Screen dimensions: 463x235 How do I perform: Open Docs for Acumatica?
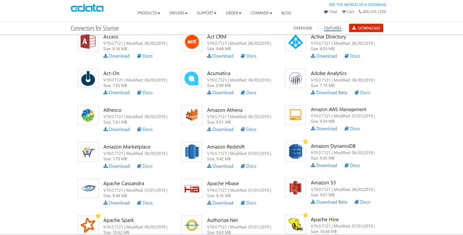point(248,93)
